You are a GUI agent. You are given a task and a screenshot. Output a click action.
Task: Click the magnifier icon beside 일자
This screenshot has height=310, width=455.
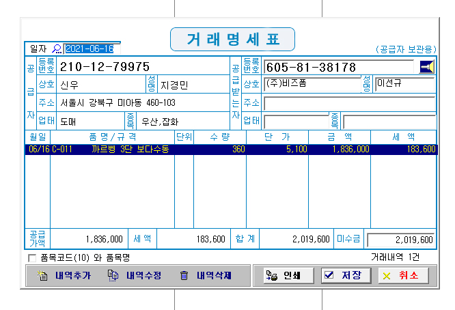point(57,49)
